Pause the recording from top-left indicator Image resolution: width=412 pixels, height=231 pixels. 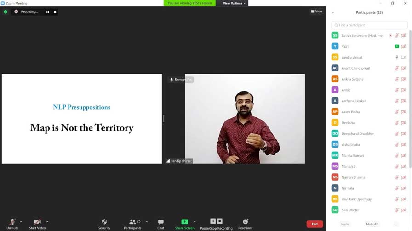click(x=48, y=12)
